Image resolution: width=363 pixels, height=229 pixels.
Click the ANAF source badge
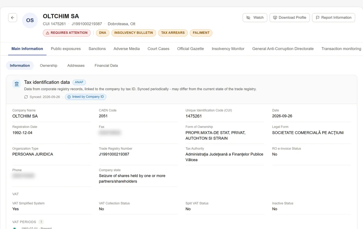tap(79, 82)
